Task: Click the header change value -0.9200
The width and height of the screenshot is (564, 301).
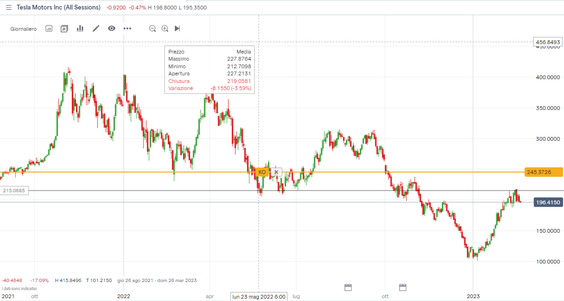Action: point(116,8)
